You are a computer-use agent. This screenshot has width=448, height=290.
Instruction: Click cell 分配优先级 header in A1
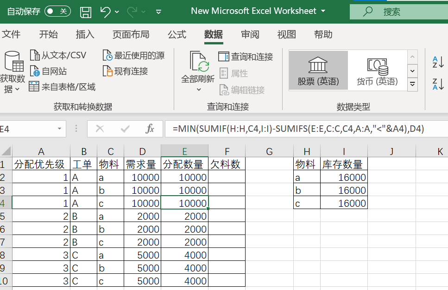pyautogui.click(x=41, y=164)
